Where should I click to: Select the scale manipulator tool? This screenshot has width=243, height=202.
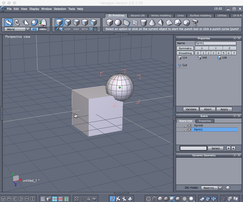(x=25, y=22)
